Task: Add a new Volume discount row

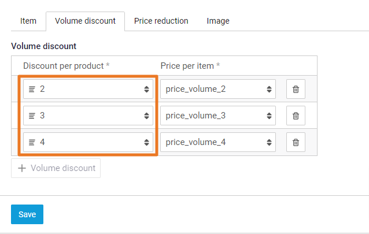Action: click(x=56, y=168)
